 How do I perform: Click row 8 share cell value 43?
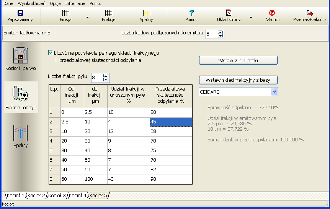pyautogui.click(x=128, y=179)
